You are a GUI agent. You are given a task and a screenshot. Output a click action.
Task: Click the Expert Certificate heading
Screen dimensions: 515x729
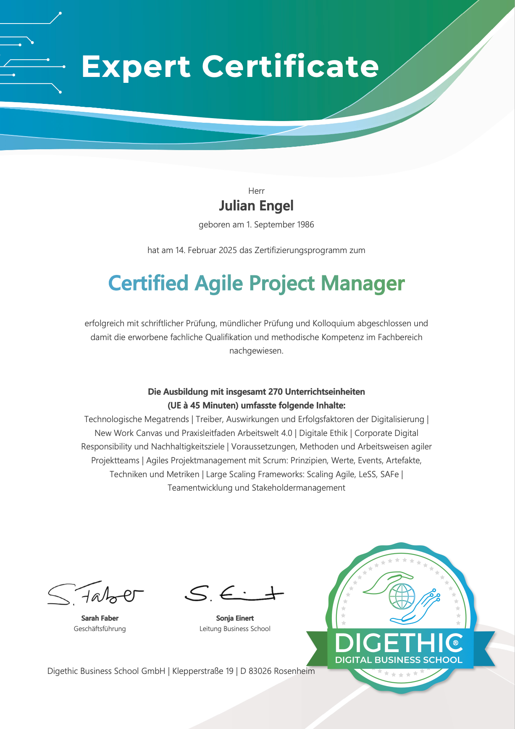point(230,66)
